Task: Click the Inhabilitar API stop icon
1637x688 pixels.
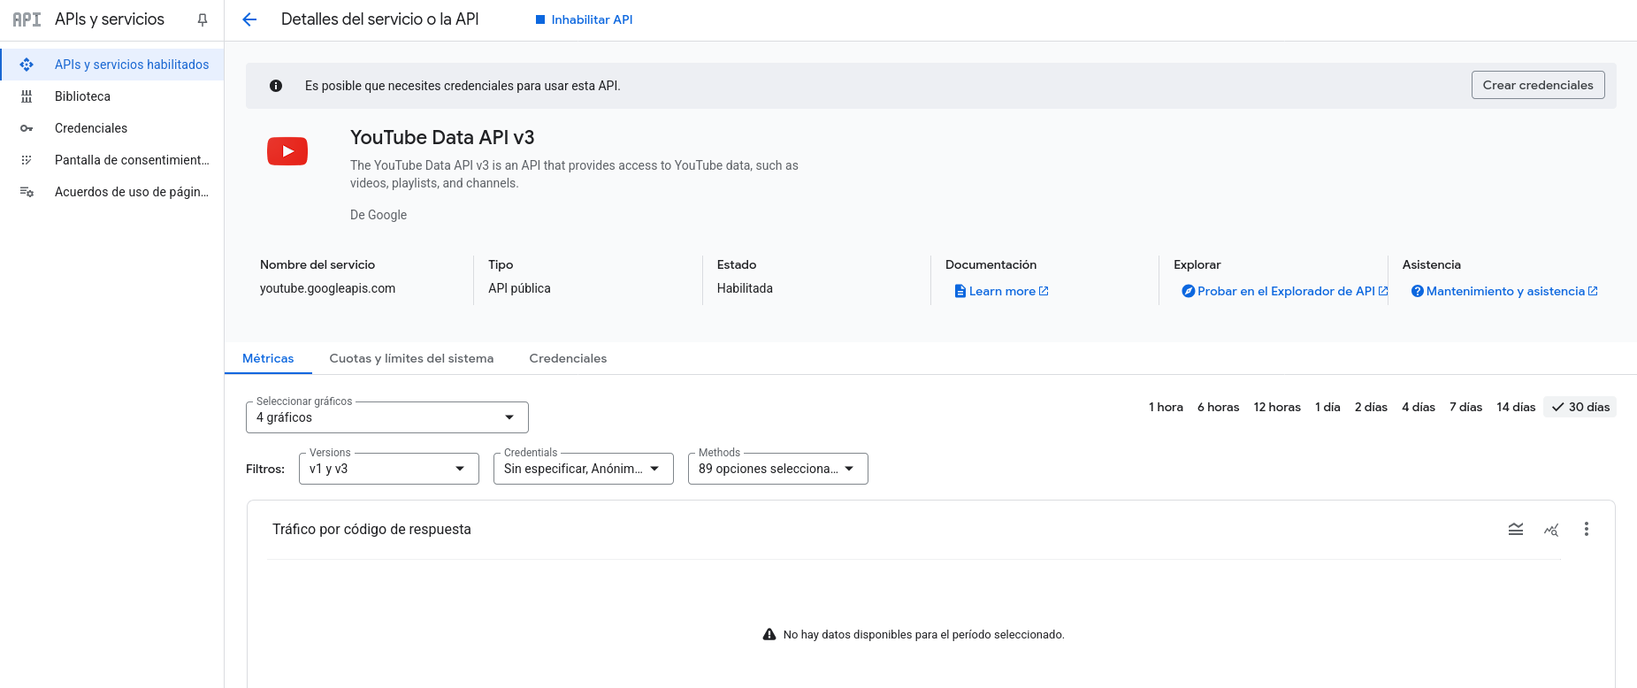Action: (x=540, y=19)
